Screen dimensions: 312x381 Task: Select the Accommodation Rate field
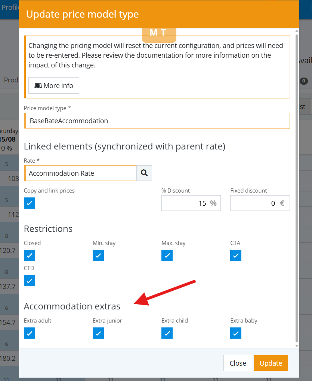(x=80, y=173)
